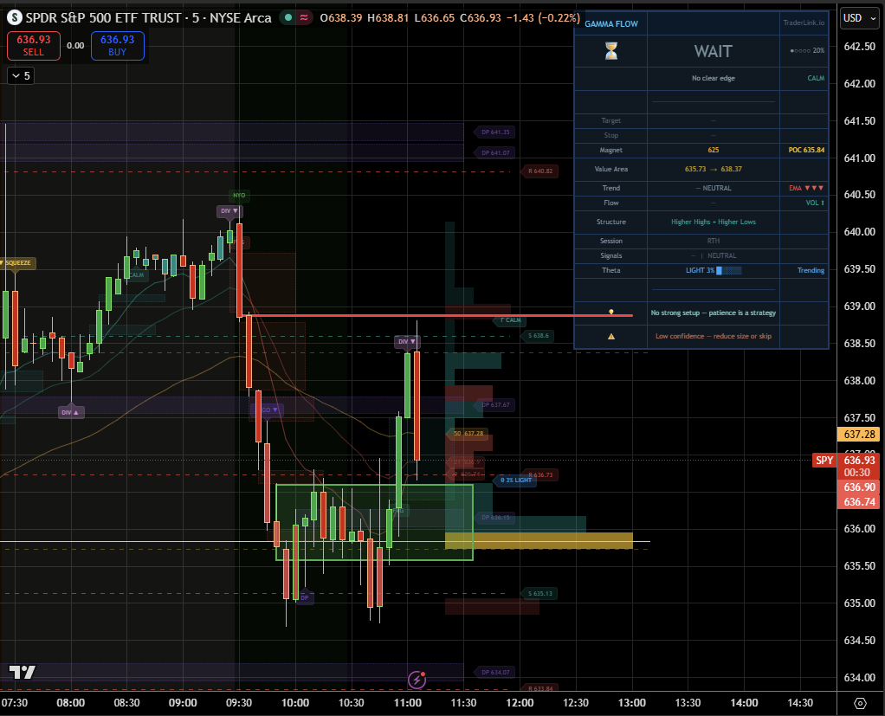This screenshot has width=885, height=716.
Task: Click the 50 637.28 moving average label
Action: tap(468, 434)
